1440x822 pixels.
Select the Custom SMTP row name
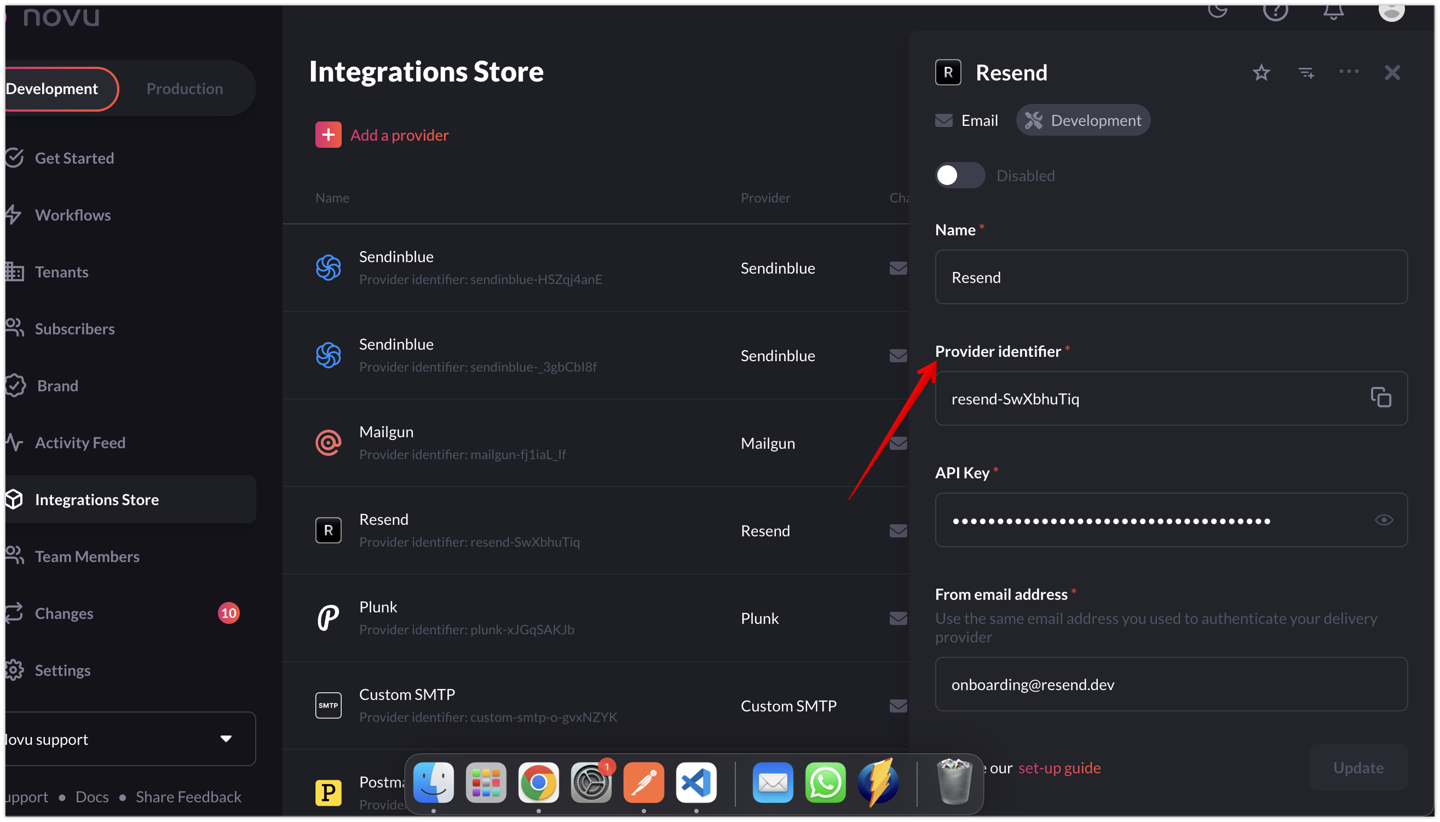(x=407, y=694)
